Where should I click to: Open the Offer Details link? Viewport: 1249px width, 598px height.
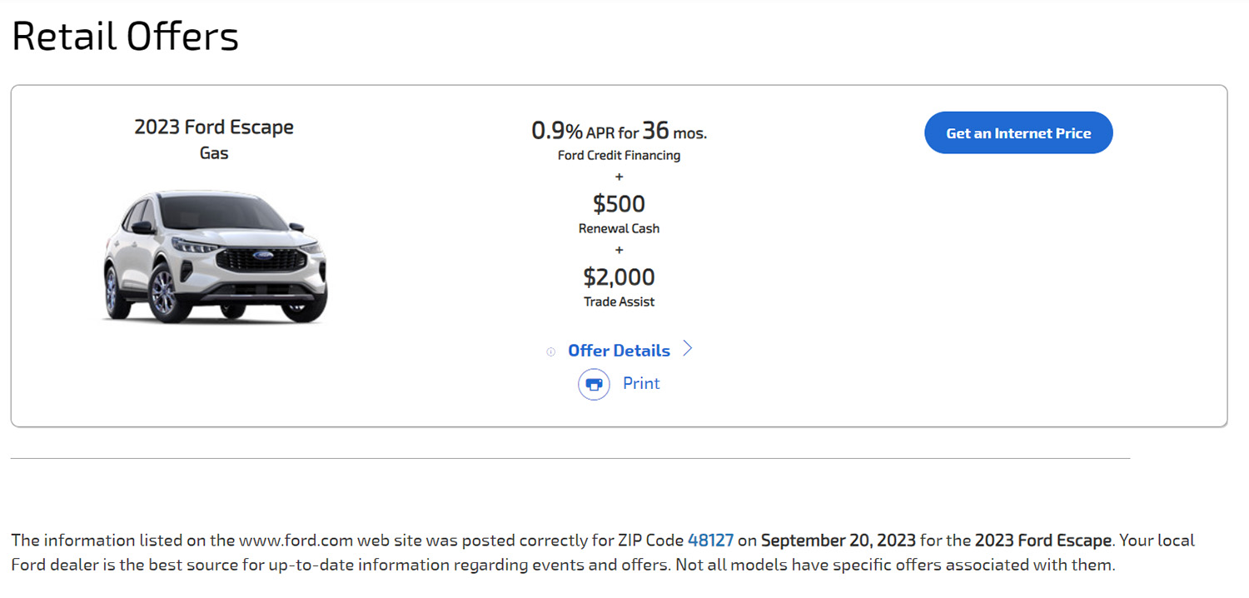tap(619, 351)
